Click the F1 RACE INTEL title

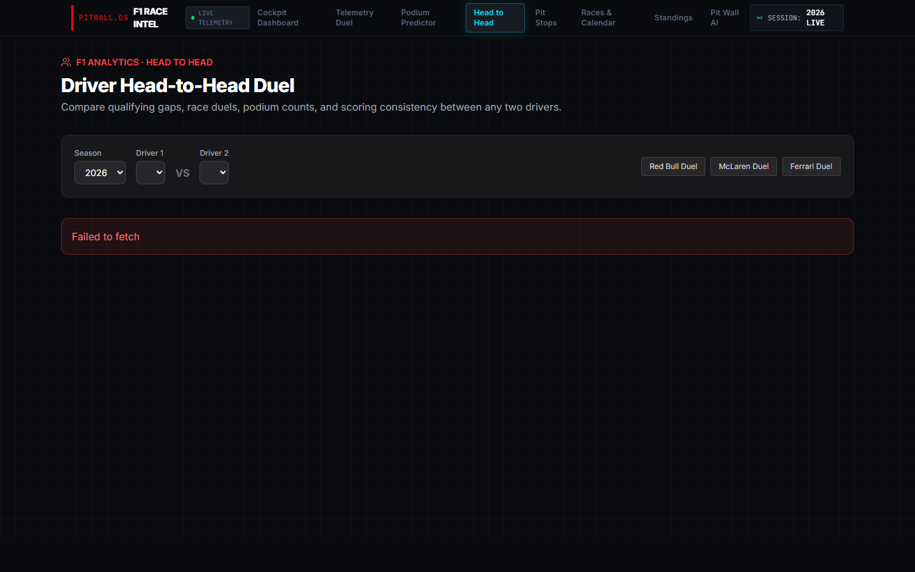151,18
